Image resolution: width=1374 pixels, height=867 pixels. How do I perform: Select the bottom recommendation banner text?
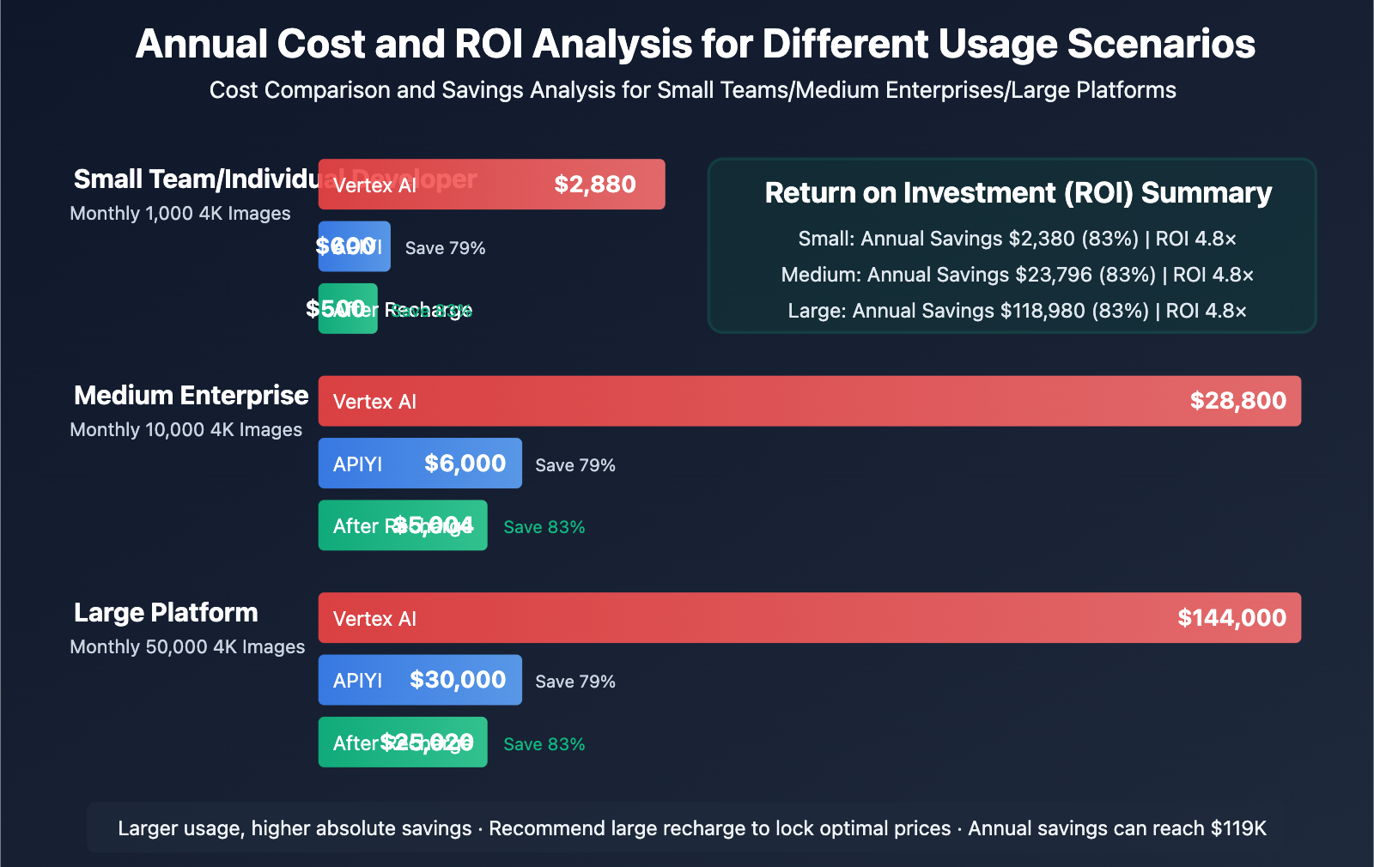coord(692,828)
